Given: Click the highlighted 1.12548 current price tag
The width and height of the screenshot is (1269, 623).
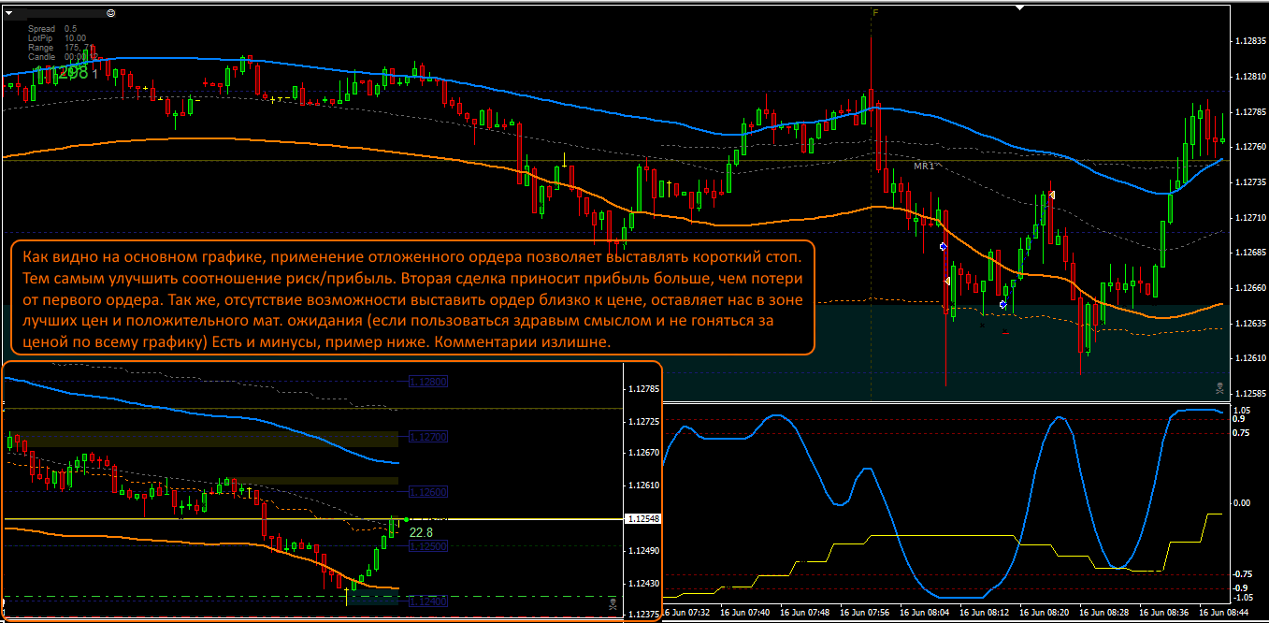Looking at the screenshot, I should pyautogui.click(x=642, y=518).
